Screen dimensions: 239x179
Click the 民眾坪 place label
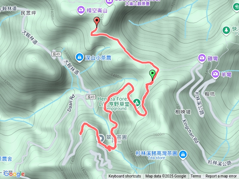(x=28, y=13)
